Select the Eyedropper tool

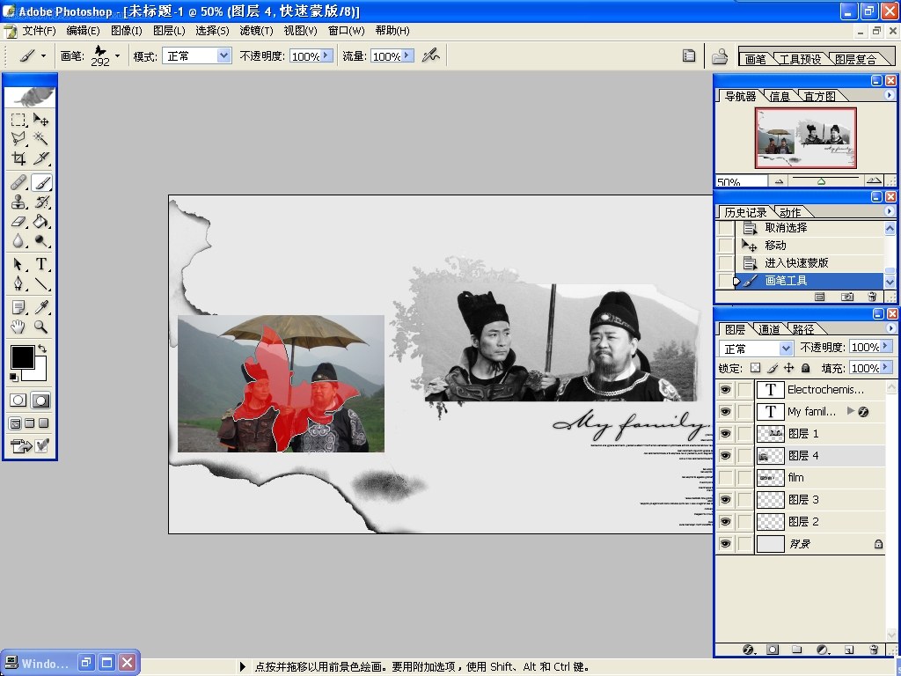(40, 307)
